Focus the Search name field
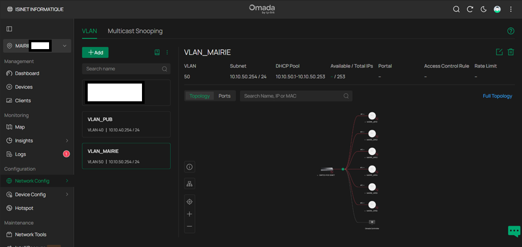 click(126, 69)
